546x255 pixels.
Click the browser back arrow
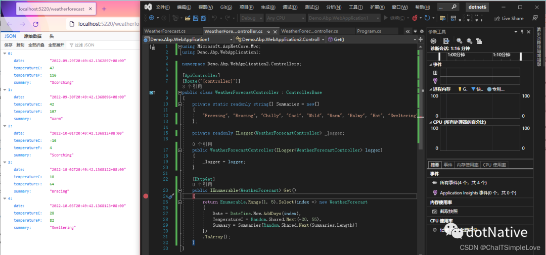(10, 24)
